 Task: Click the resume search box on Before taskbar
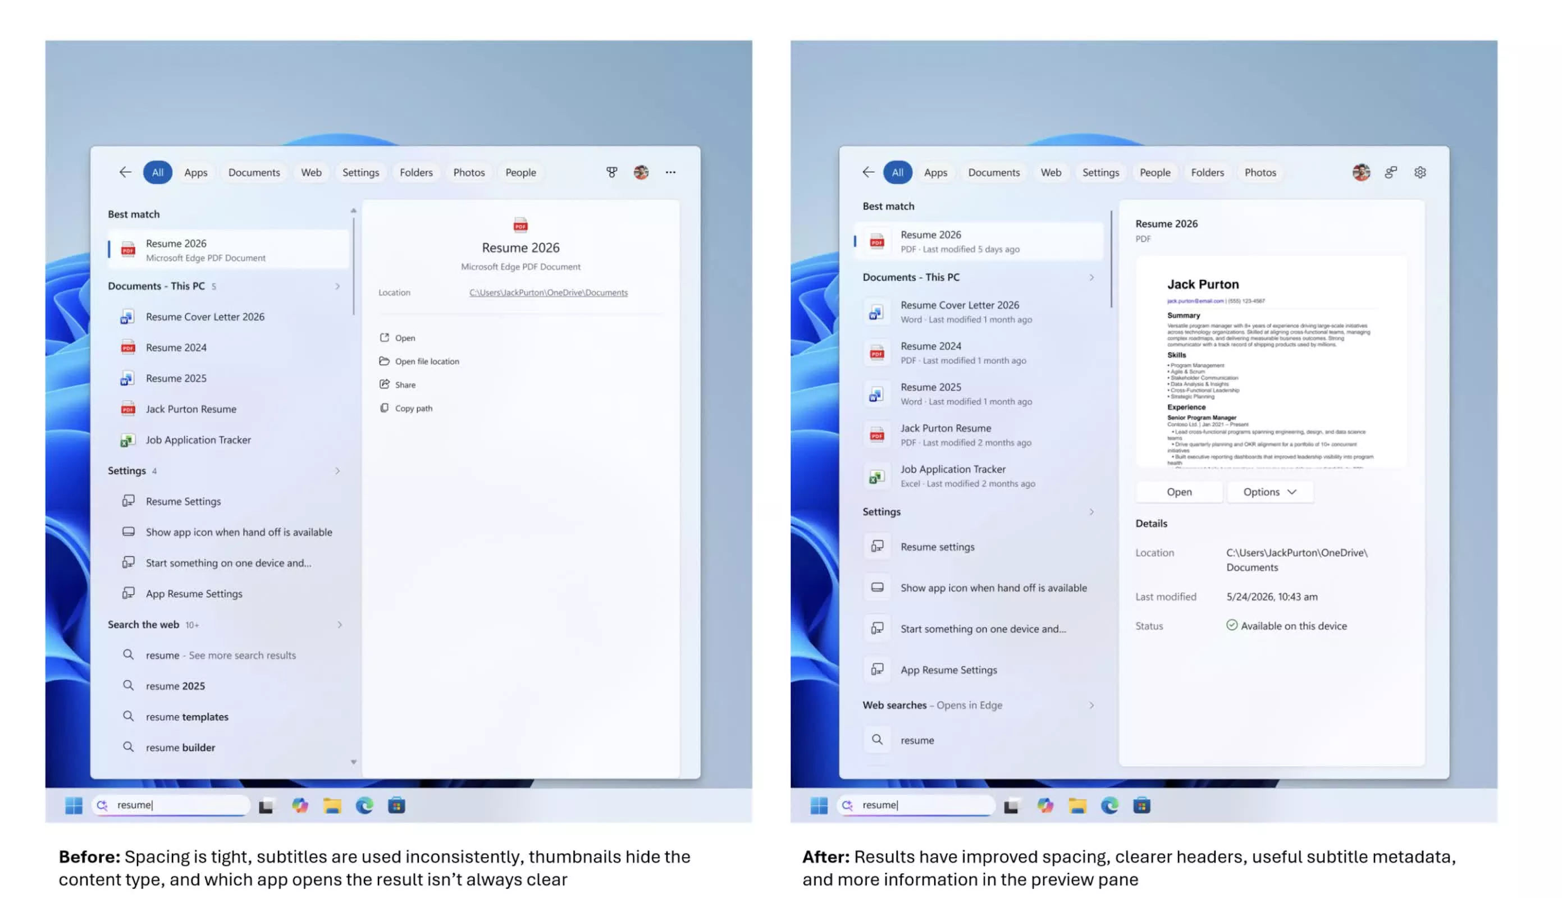coord(171,805)
